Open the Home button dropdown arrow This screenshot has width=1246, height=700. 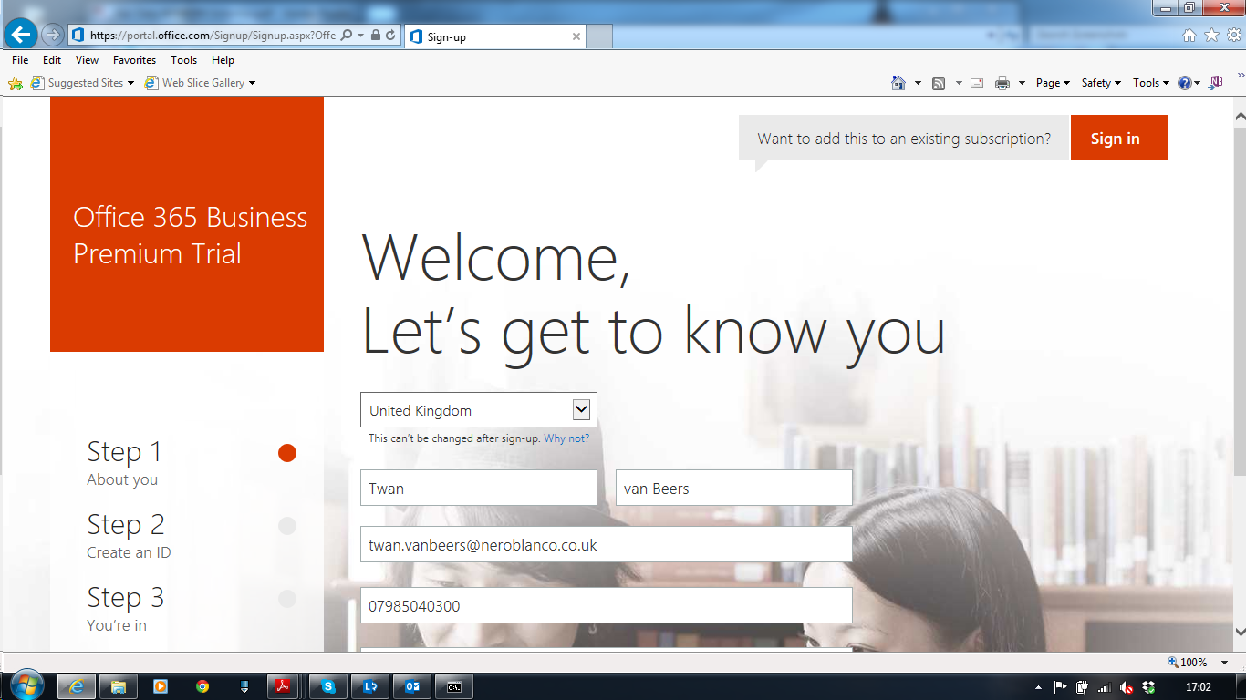click(918, 83)
